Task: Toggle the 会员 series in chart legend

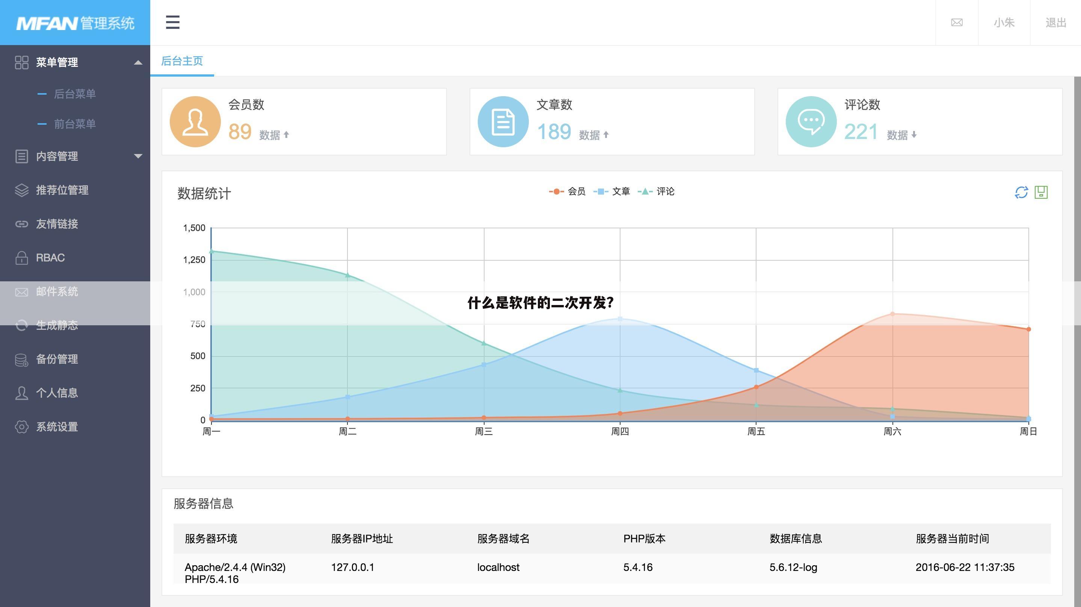Action: [x=568, y=192]
